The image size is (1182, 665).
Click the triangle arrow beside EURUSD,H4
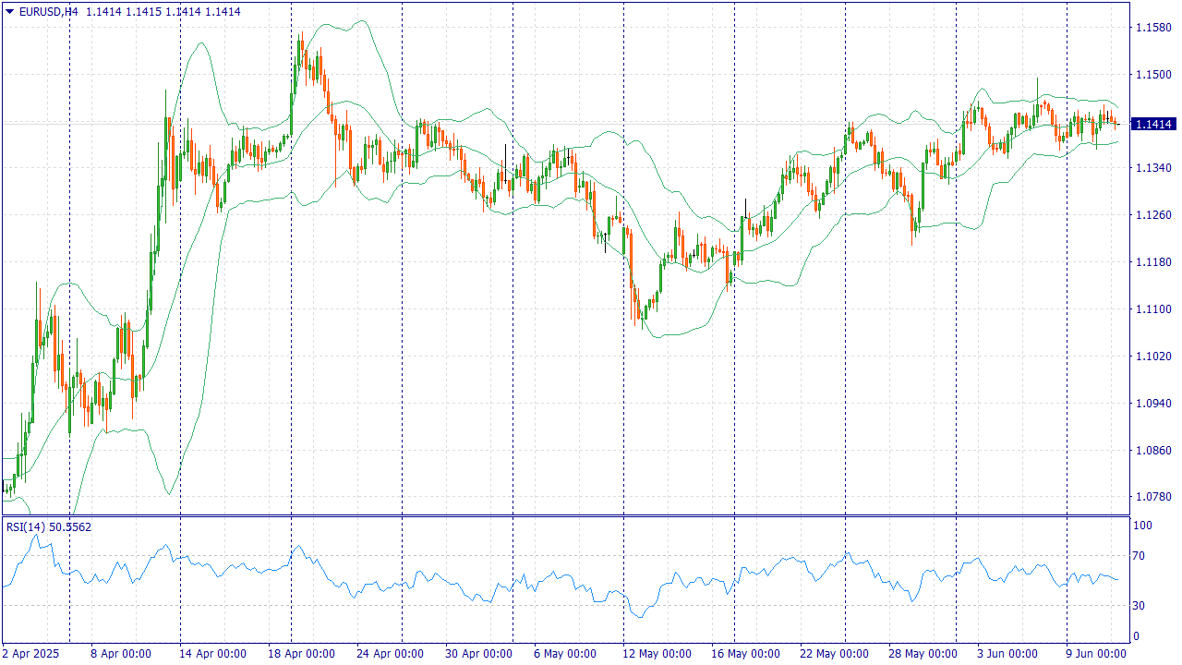click(9, 11)
